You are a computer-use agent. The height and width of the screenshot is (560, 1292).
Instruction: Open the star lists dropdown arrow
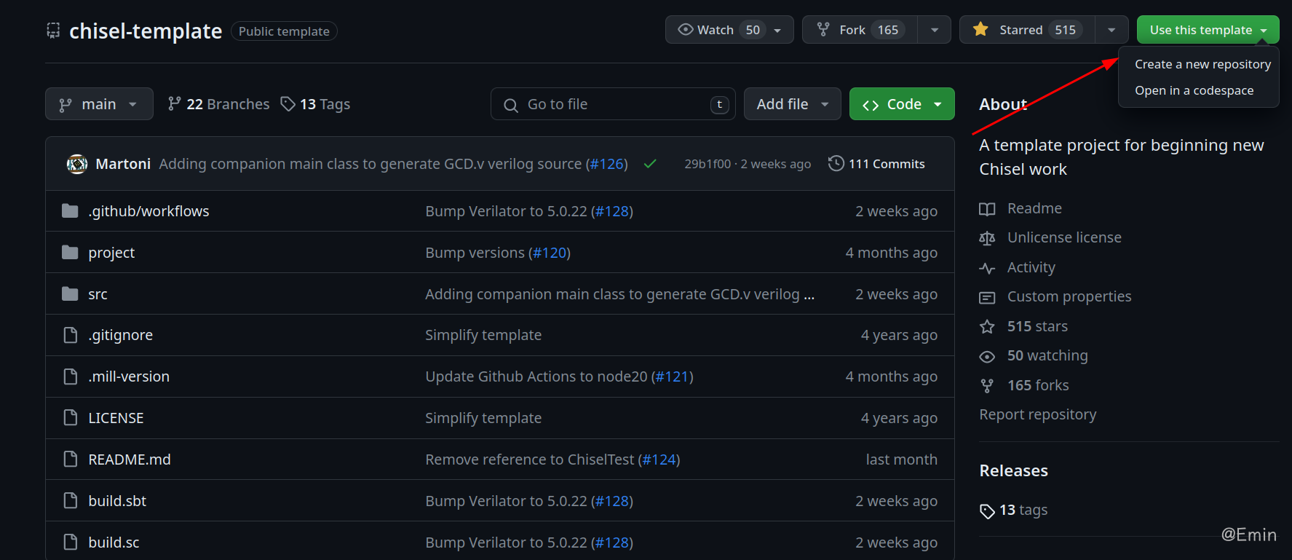pyautogui.click(x=1111, y=30)
